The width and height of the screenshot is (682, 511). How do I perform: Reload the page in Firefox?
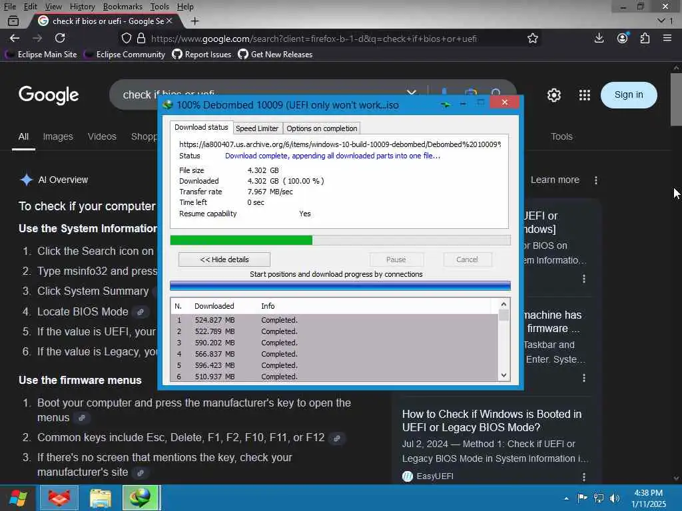pos(60,38)
